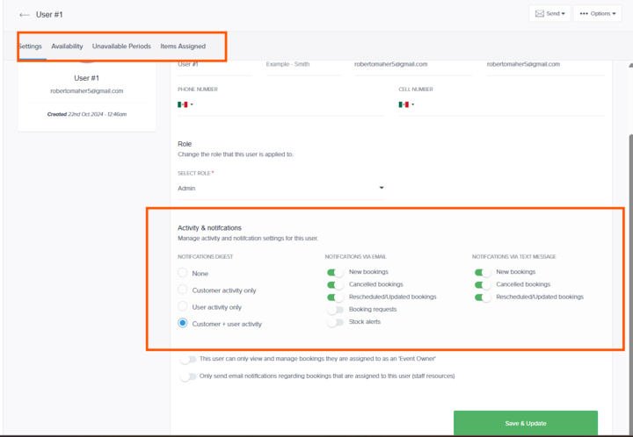
Task: Open cell number country flag selector
Action: tap(405, 104)
